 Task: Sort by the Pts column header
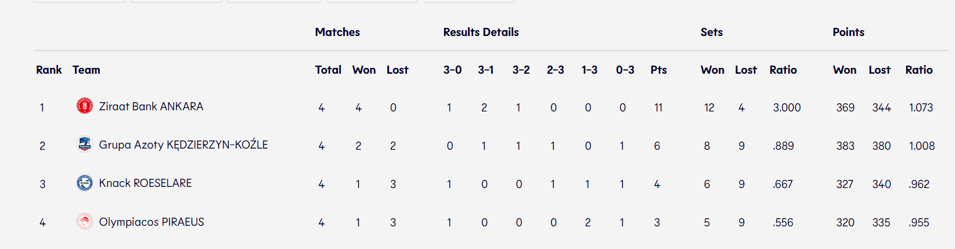pyautogui.click(x=658, y=70)
